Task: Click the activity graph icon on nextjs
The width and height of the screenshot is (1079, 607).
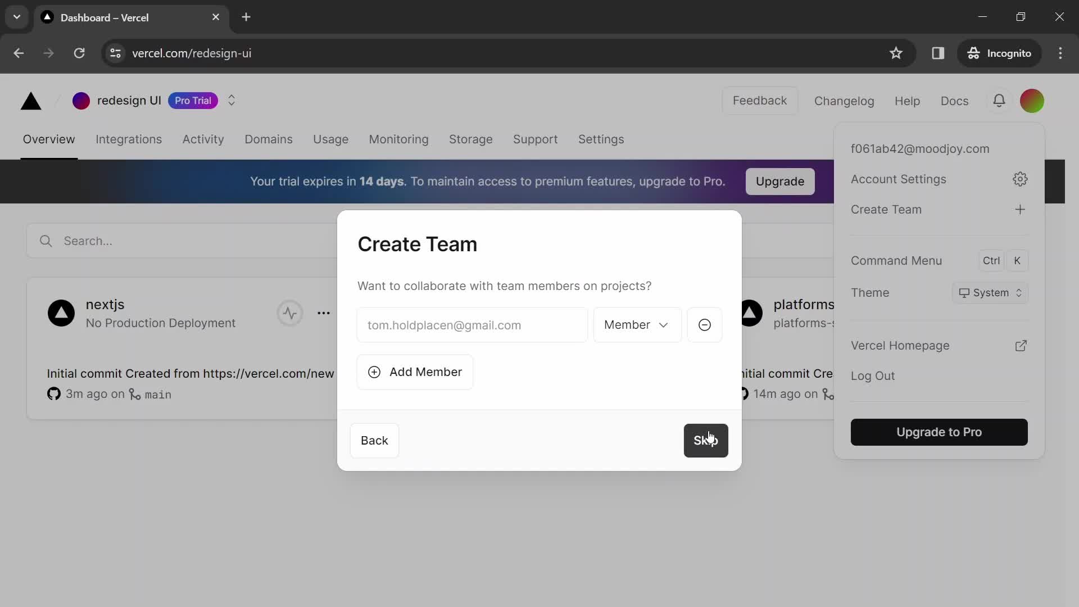Action: click(290, 312)
